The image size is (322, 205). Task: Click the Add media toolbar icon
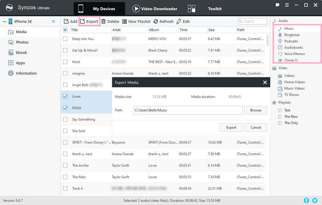pos(66,22)
